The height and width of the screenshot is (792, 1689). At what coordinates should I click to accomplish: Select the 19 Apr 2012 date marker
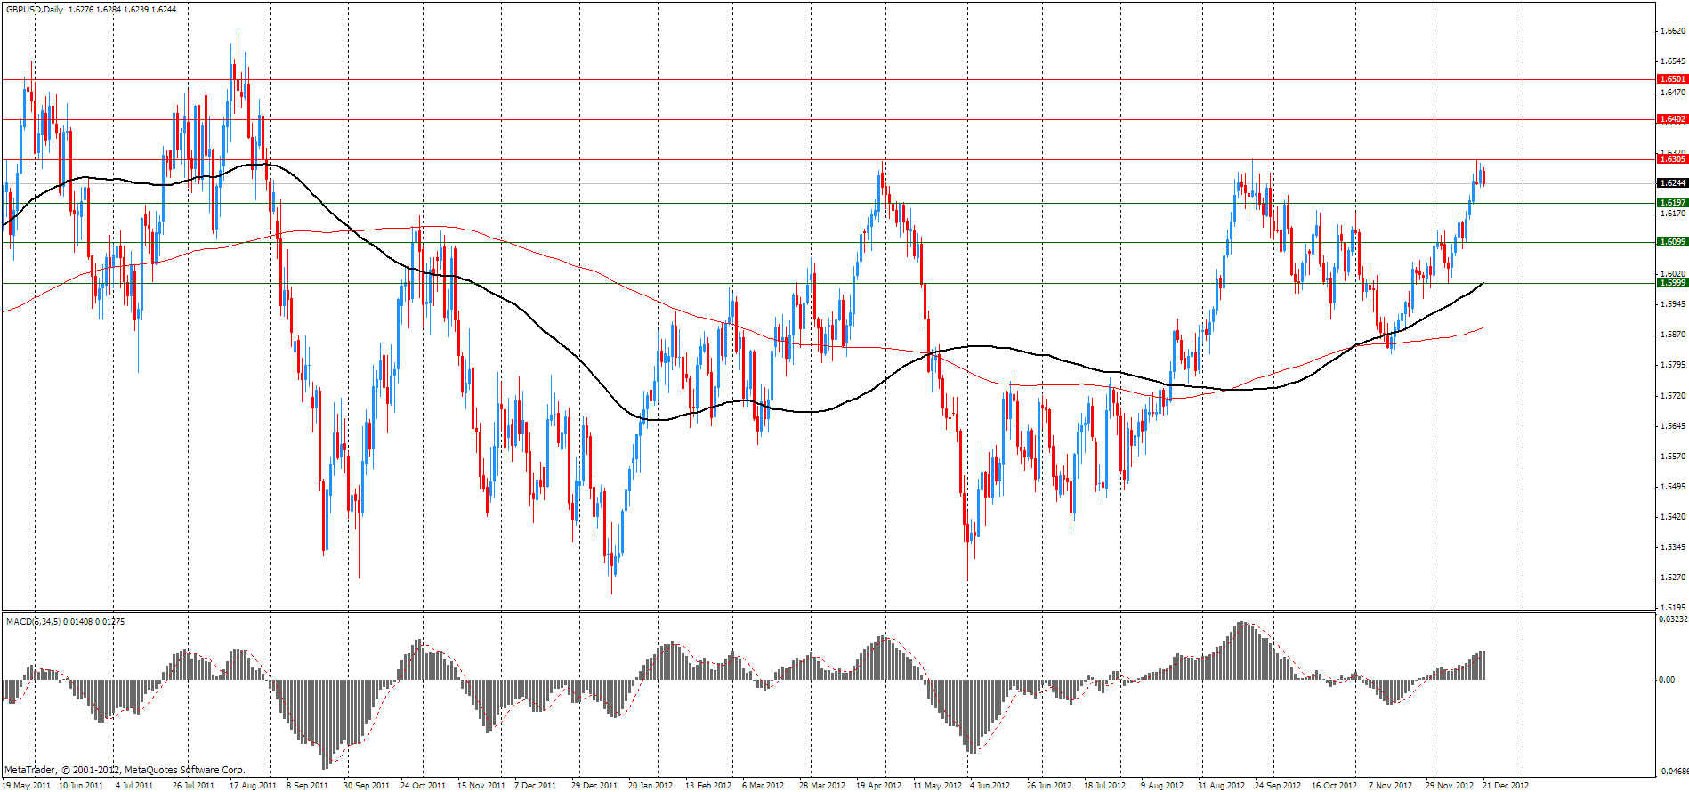(x=878, y=785)
